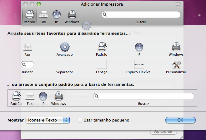Click the search field in the default set

coord(143,96)
